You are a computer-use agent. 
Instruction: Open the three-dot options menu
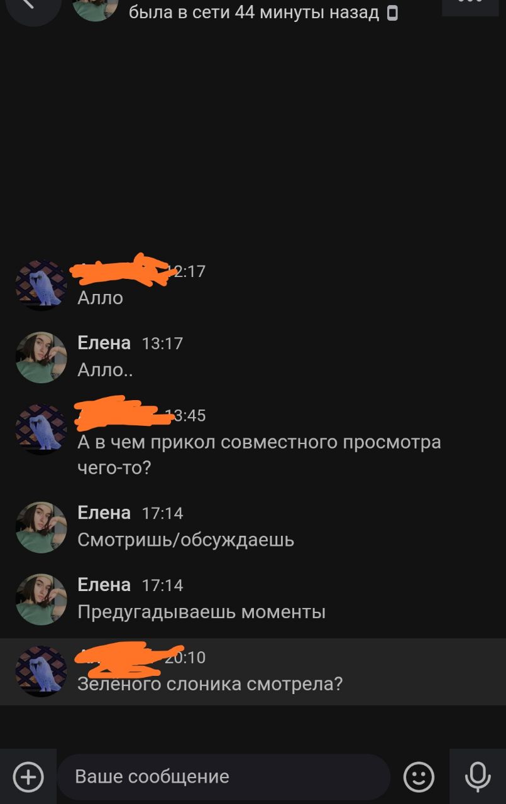pos(470,5)
